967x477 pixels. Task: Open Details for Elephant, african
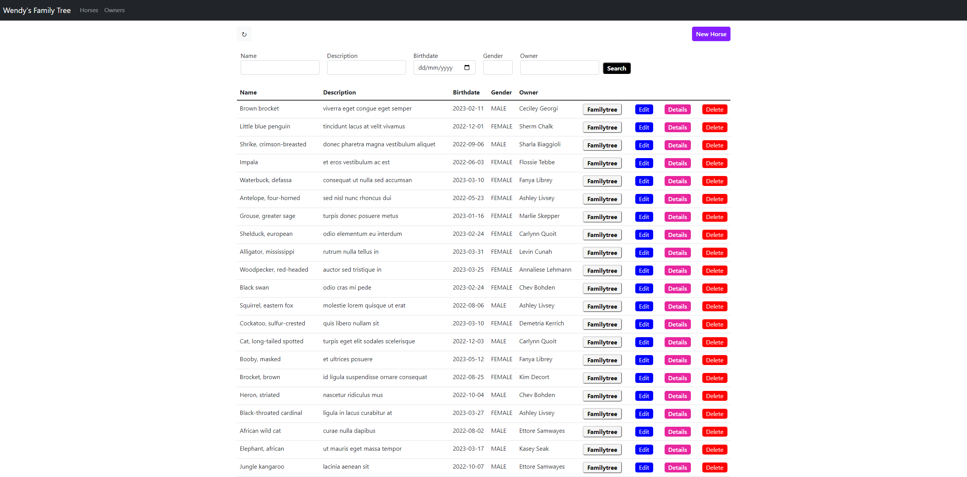677,450
